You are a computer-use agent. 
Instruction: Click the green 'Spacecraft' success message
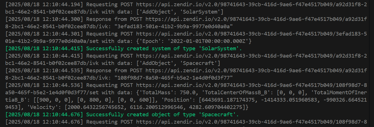(162, 114)
